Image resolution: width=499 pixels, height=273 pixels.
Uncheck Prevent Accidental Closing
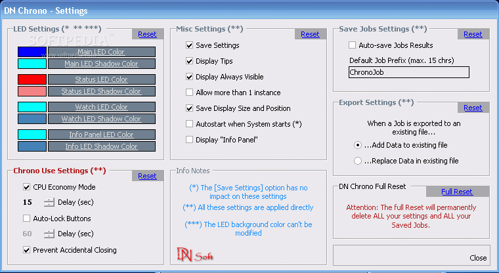click(x=27, y=250)
